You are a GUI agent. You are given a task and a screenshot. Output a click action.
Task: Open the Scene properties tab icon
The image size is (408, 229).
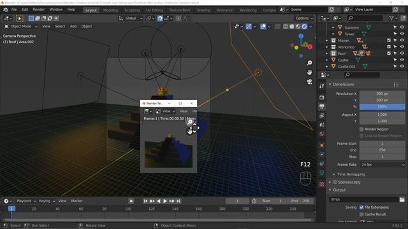click(322, 125)
